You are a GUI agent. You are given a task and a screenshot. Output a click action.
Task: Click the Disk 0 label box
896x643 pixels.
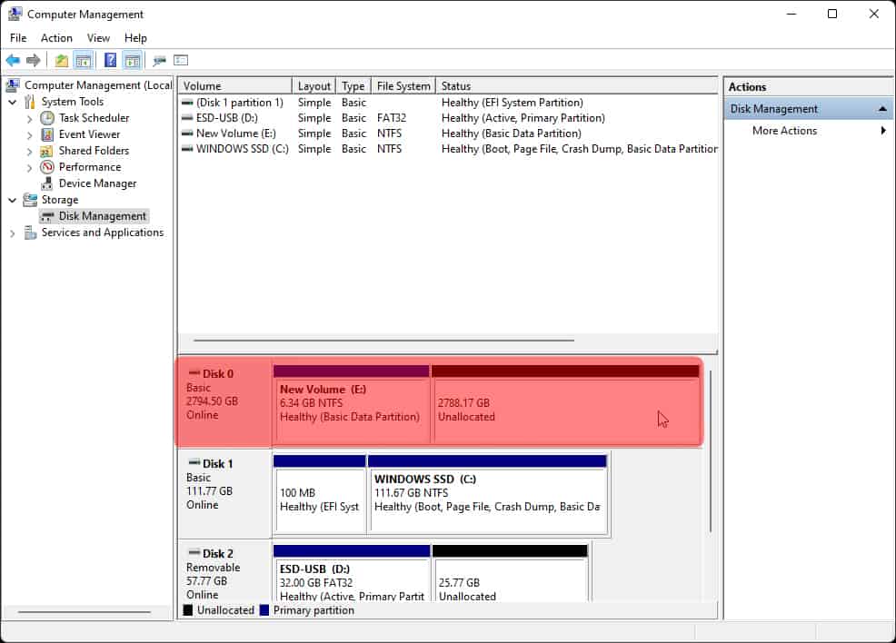(224, 402)
